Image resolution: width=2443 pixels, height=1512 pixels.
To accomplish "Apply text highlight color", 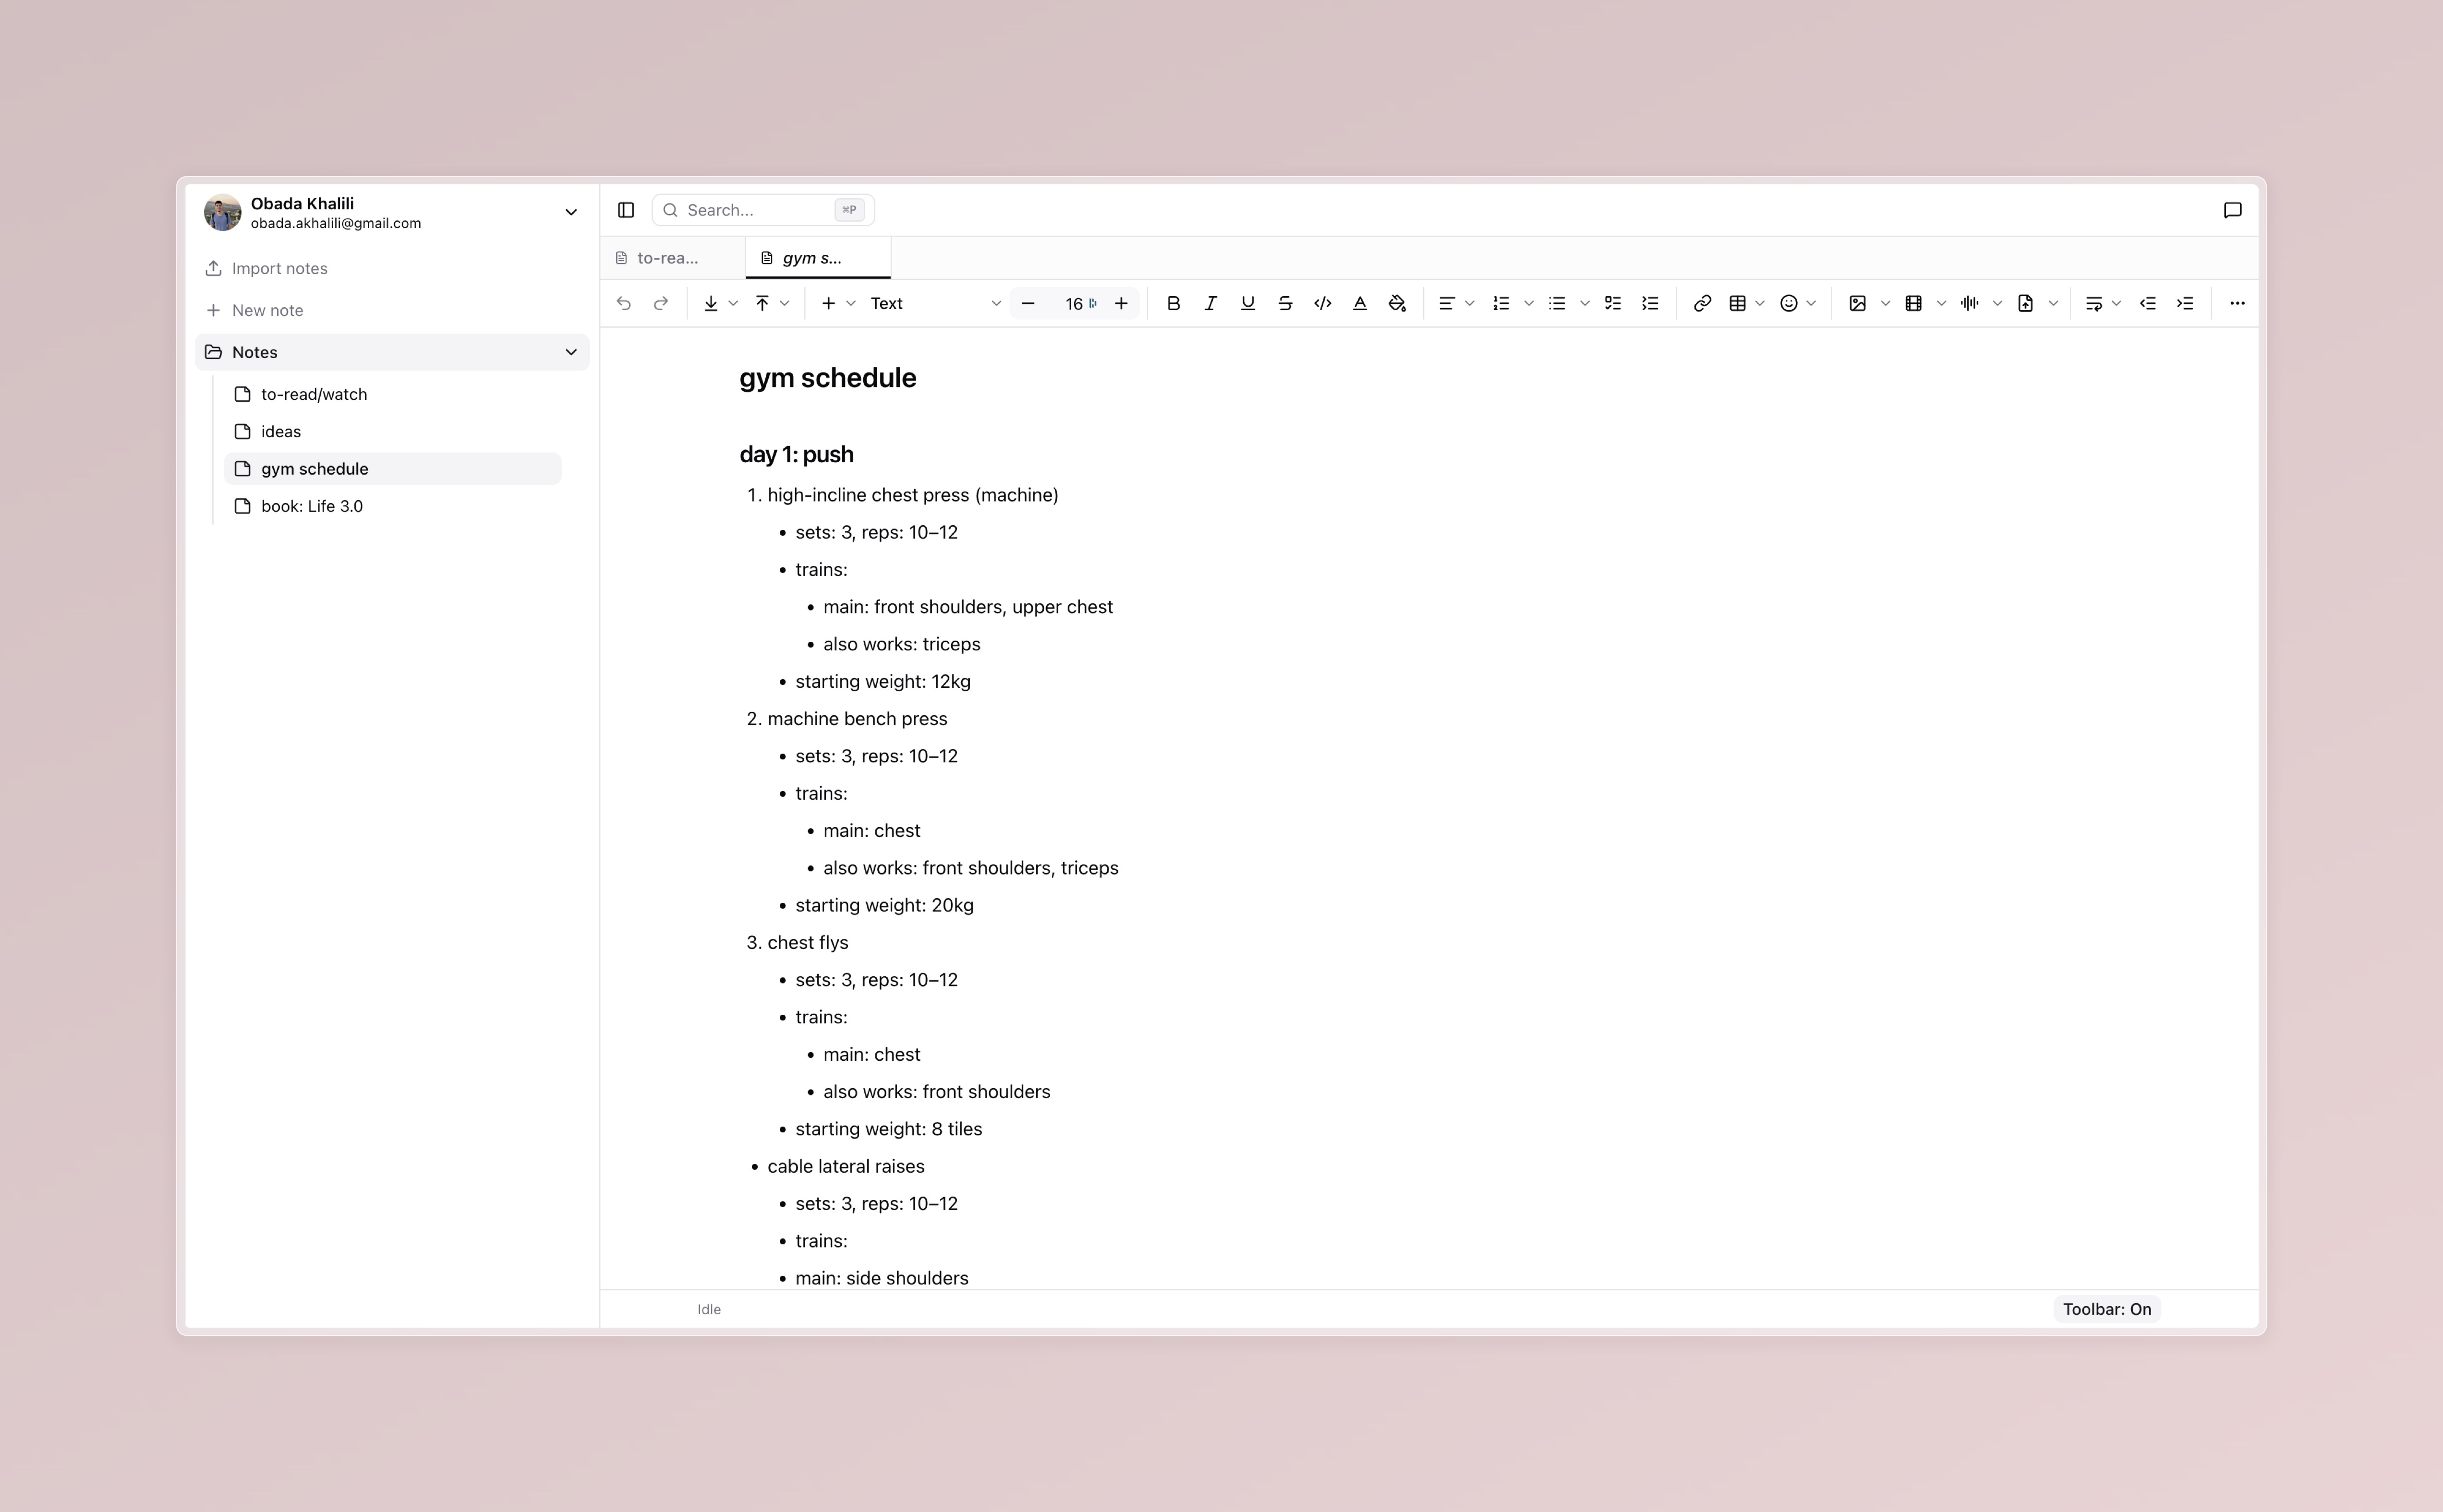I will pos(1397,303).
